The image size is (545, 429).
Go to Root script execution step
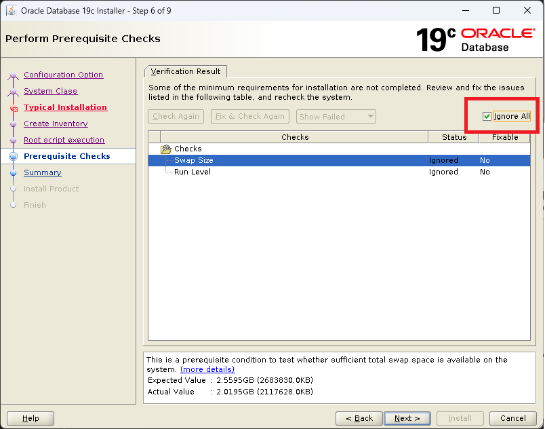(64, 140)
